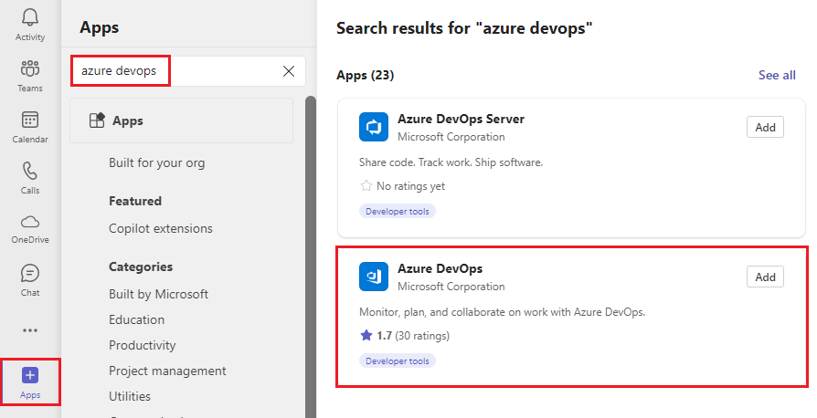Click Developer tools tag on Azure DevOps Server
The height and width of the screenshot is (418, 817).
coord(397,212)
